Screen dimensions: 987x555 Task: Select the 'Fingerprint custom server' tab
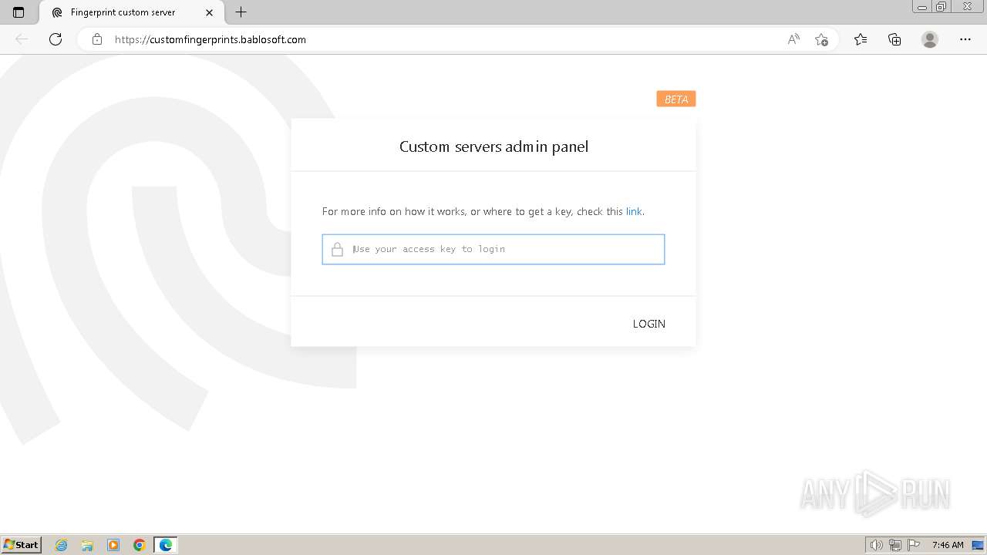click(132, 12)
